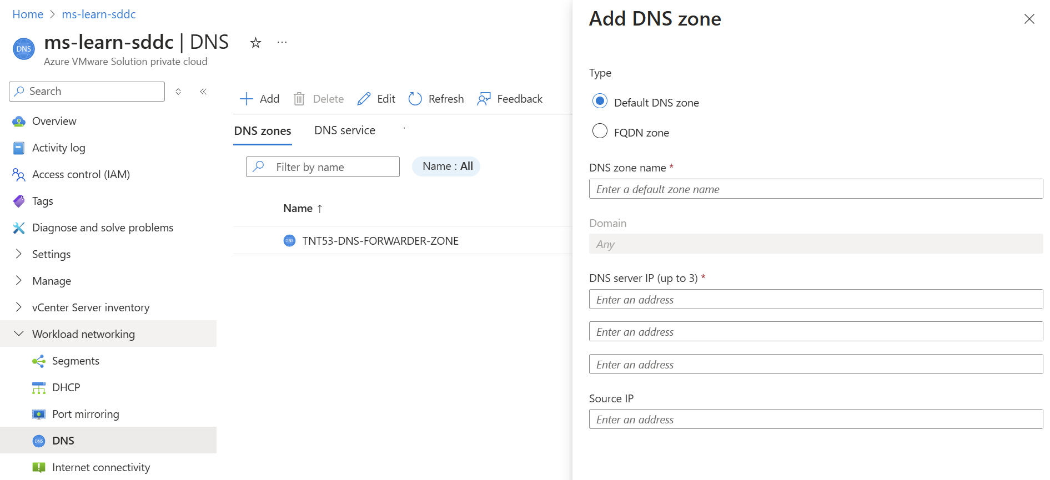The image size is (1050, 480).
Task: Open Segments under Workload networking
Action: click(x=76, y=361)
